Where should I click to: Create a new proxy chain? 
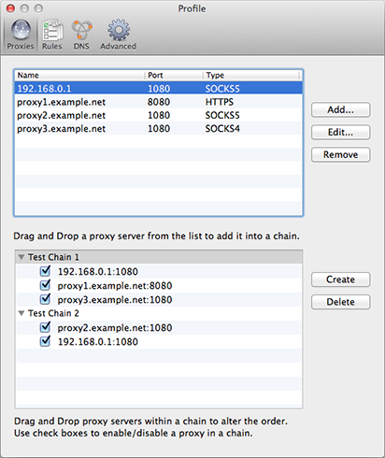[340, 279]
